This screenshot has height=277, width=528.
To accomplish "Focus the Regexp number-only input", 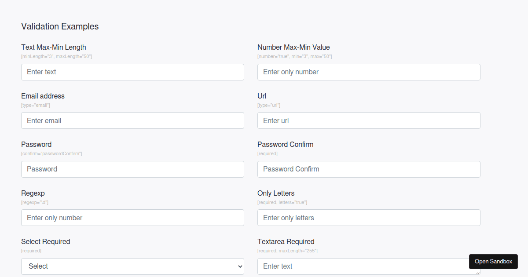I will [132, 218].
